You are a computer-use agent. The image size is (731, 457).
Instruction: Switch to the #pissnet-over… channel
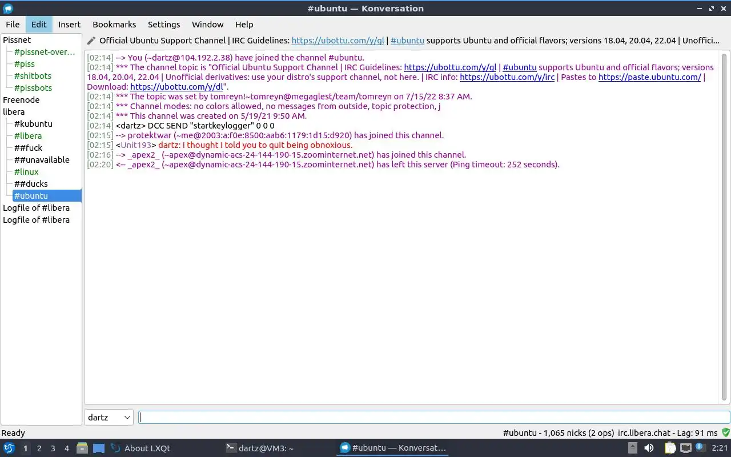(x=45, y=52)
